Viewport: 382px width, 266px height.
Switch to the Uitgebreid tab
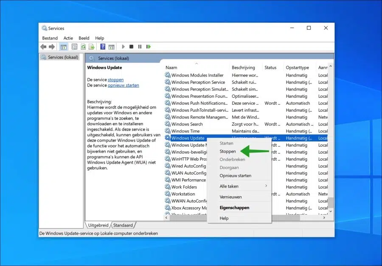click(98, 225)
